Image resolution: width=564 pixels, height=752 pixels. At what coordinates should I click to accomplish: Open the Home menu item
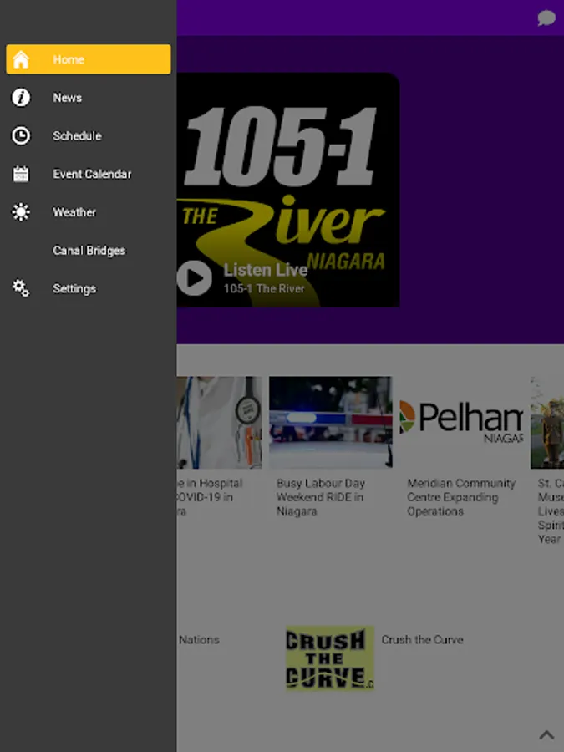point(89,59)
